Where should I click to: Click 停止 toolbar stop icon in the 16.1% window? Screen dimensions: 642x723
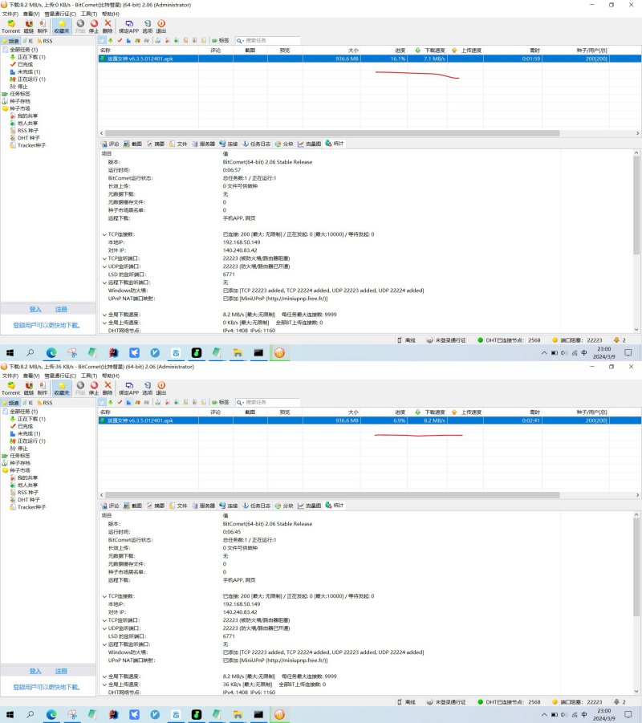pyautogui.click(x=94, y=26)
